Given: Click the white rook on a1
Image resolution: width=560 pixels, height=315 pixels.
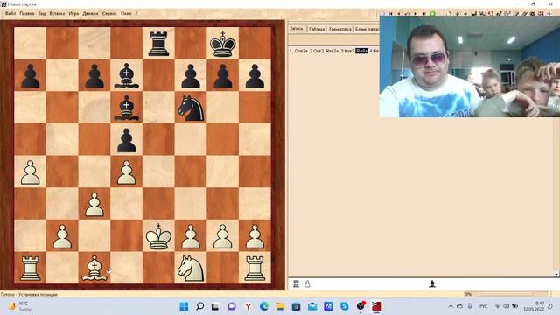Looking at the screenshot, I should point(30,268).
